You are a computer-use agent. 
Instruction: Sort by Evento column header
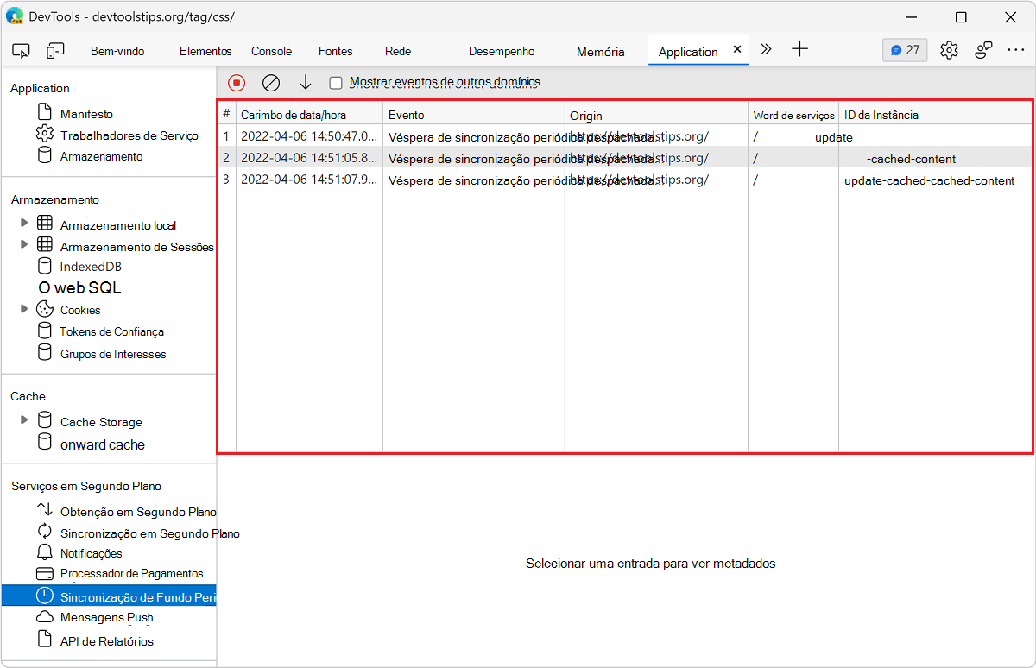pyautogui.click(x=474, y=114)
